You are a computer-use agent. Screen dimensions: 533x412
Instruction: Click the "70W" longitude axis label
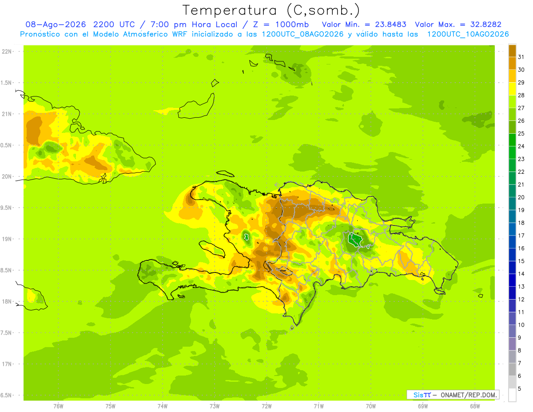(371, 406)
